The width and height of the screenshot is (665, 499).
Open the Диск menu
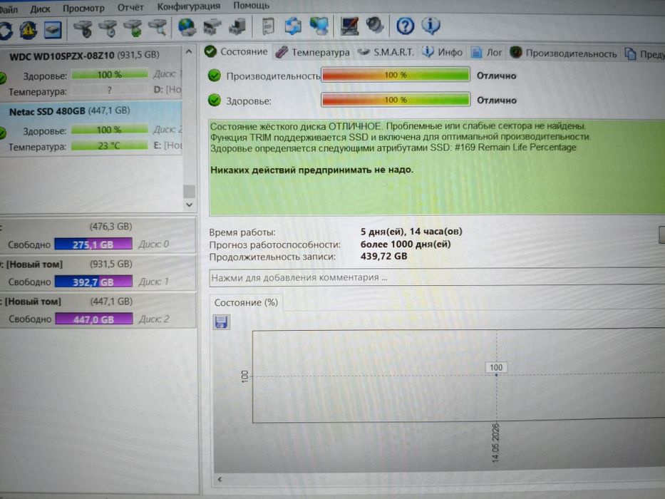point(41,8)
